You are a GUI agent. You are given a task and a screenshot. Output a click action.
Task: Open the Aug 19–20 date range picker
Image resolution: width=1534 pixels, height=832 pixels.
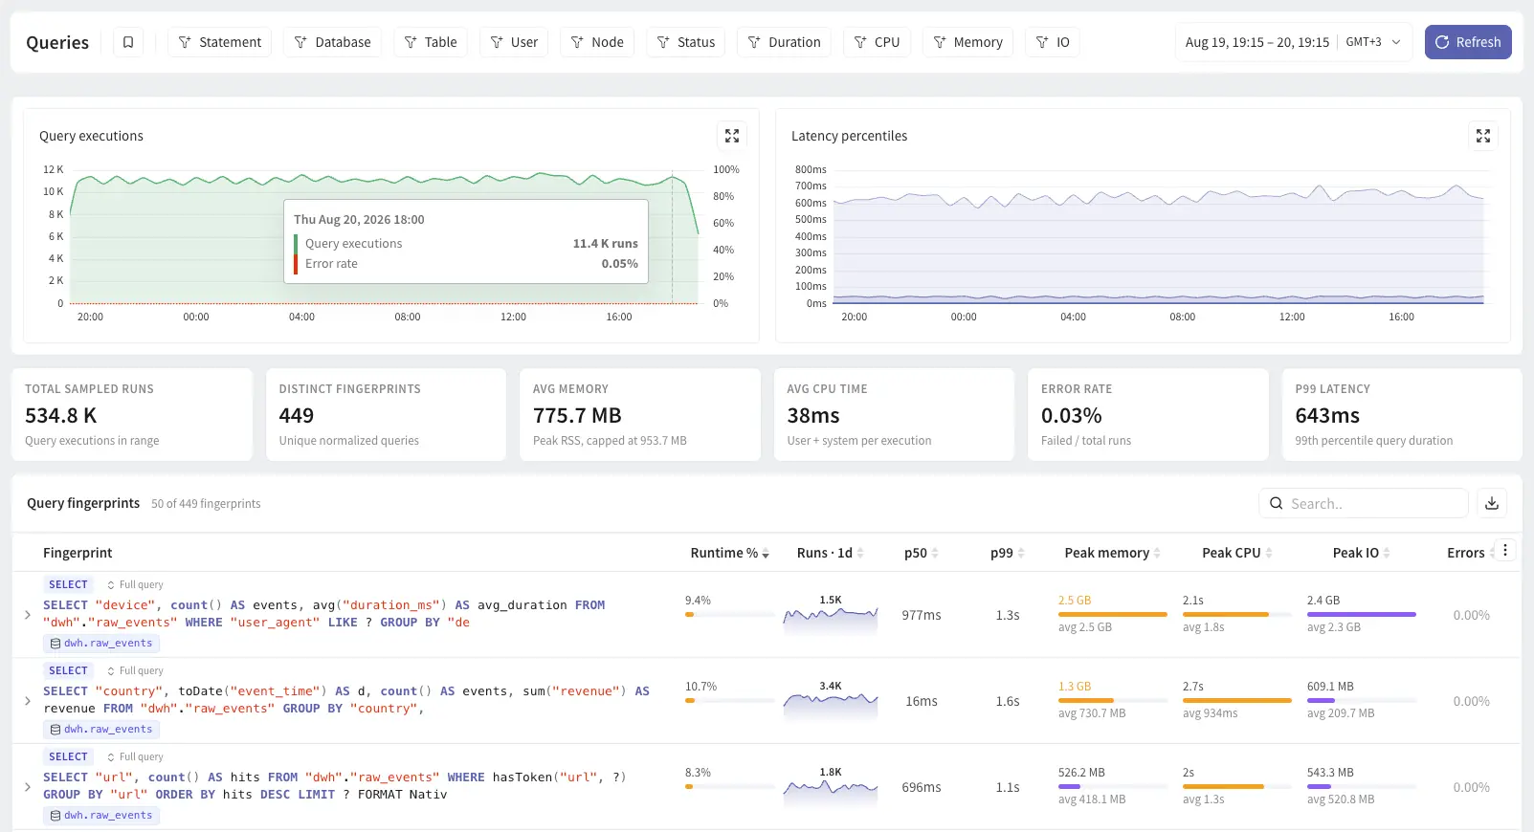(1293, 42)
